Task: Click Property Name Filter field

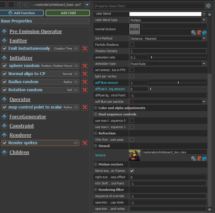Action: click(149, 6)
